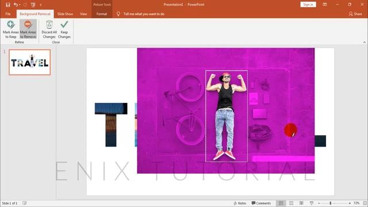This screenshot has height=207, width=368.
Task: Open the Undo history dropdown arrow
Action: click(x=20, y=5)
